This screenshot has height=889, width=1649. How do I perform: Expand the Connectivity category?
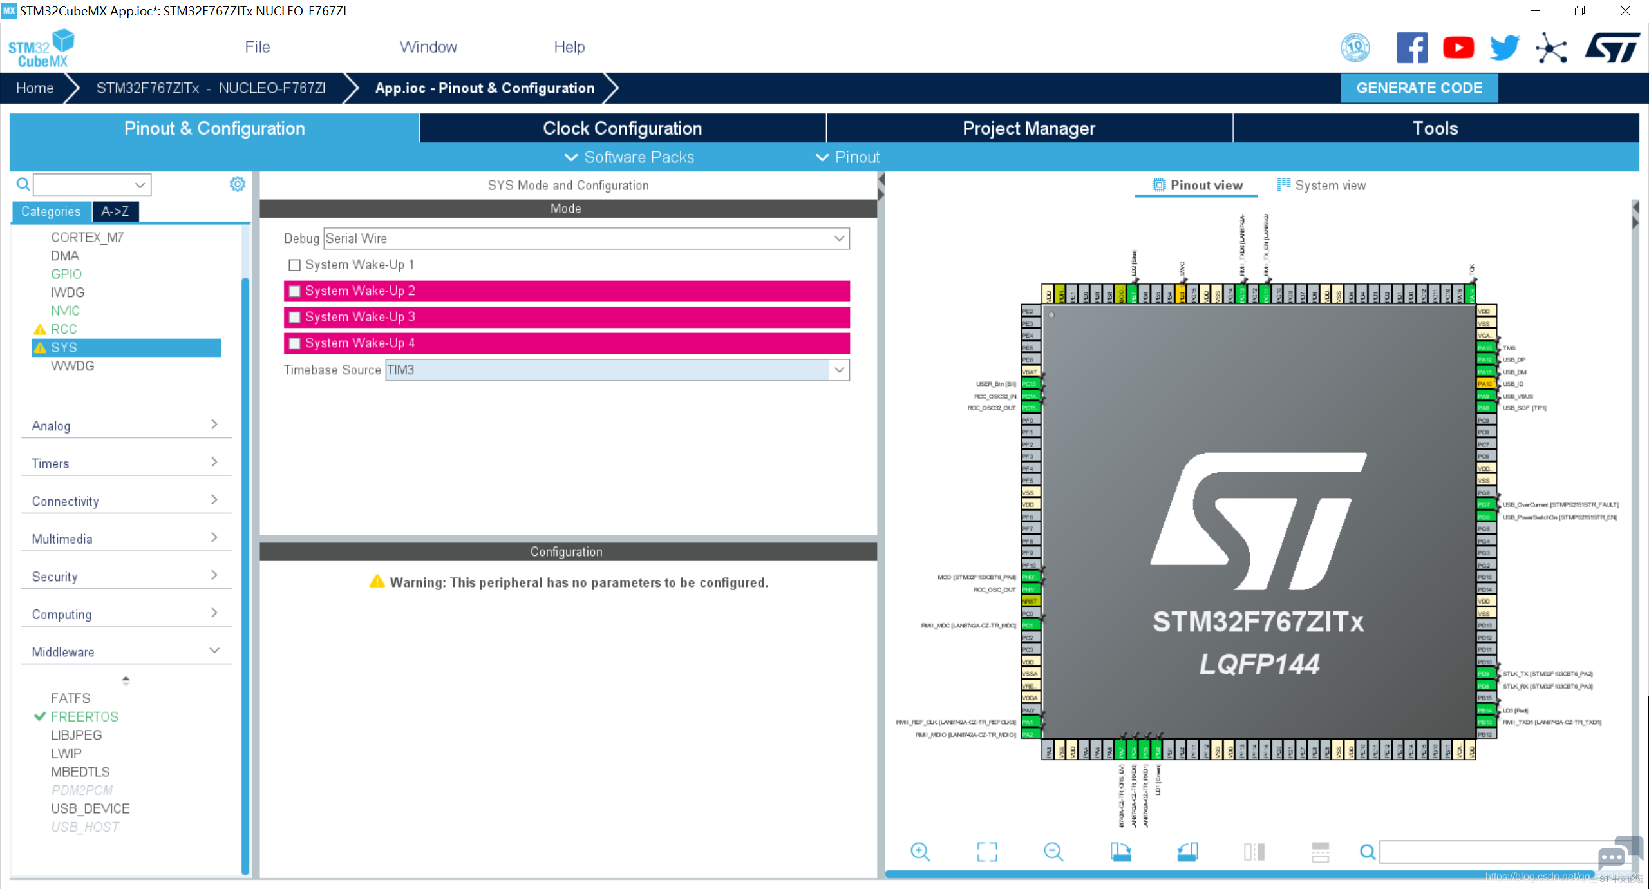126,501
